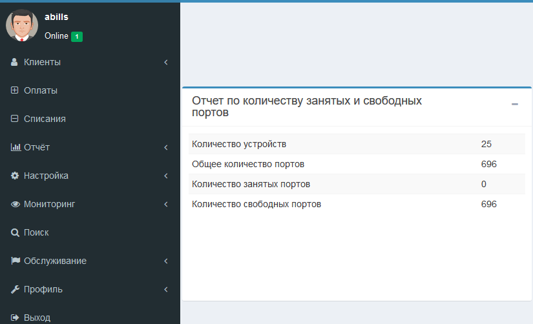
Task: Click the Отчёт bar chart icon
Action: pos(16,148)
